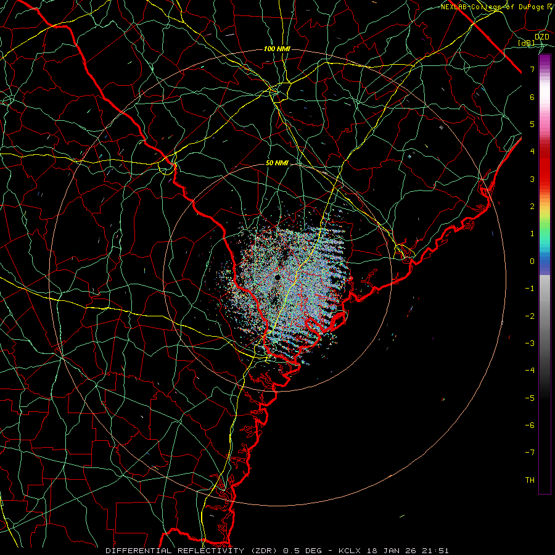Click the 3 value on the dB scale

coord(532,179)
